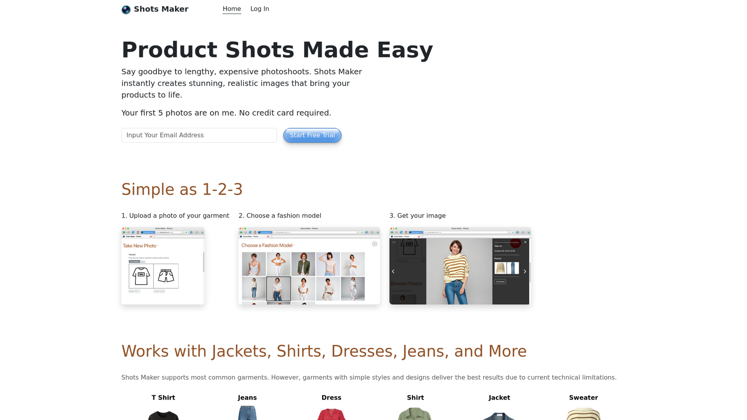Click the Start Free Trial button
The width and height of the screenshot is (747, 420).
[x=312, y=135]
